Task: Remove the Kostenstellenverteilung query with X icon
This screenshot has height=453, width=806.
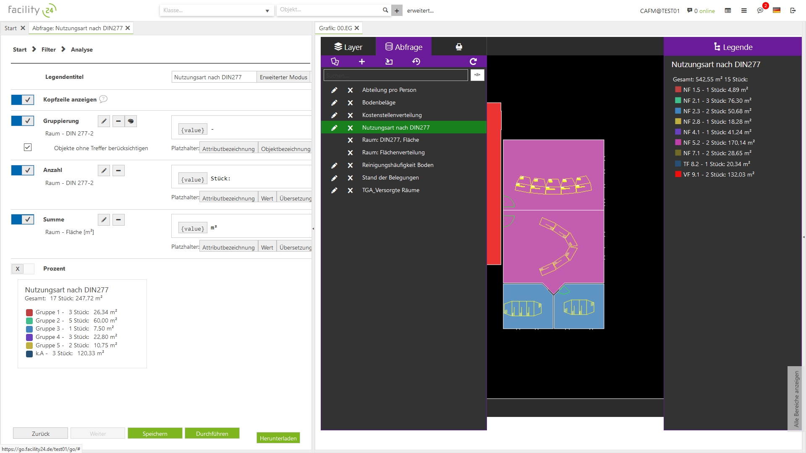Action: pos(350,115)
